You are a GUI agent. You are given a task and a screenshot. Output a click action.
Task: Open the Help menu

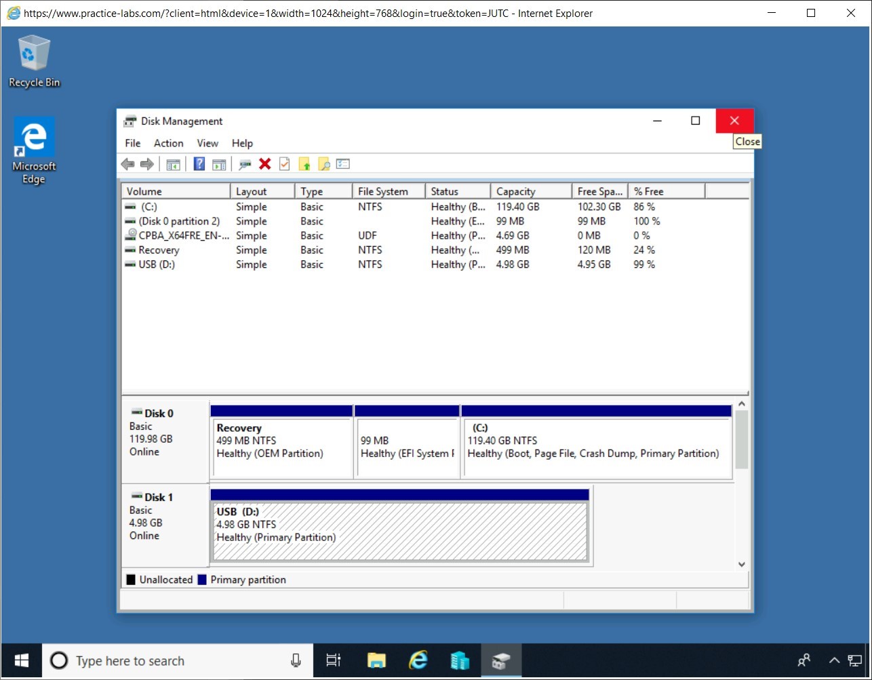pyautogui.click(x=242, y=143)
